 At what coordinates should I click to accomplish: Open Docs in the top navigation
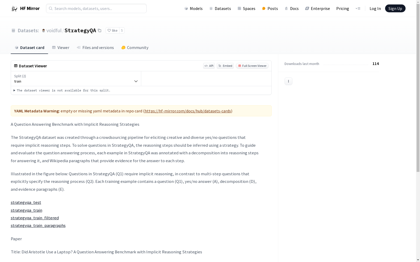[x=292, y=8]
